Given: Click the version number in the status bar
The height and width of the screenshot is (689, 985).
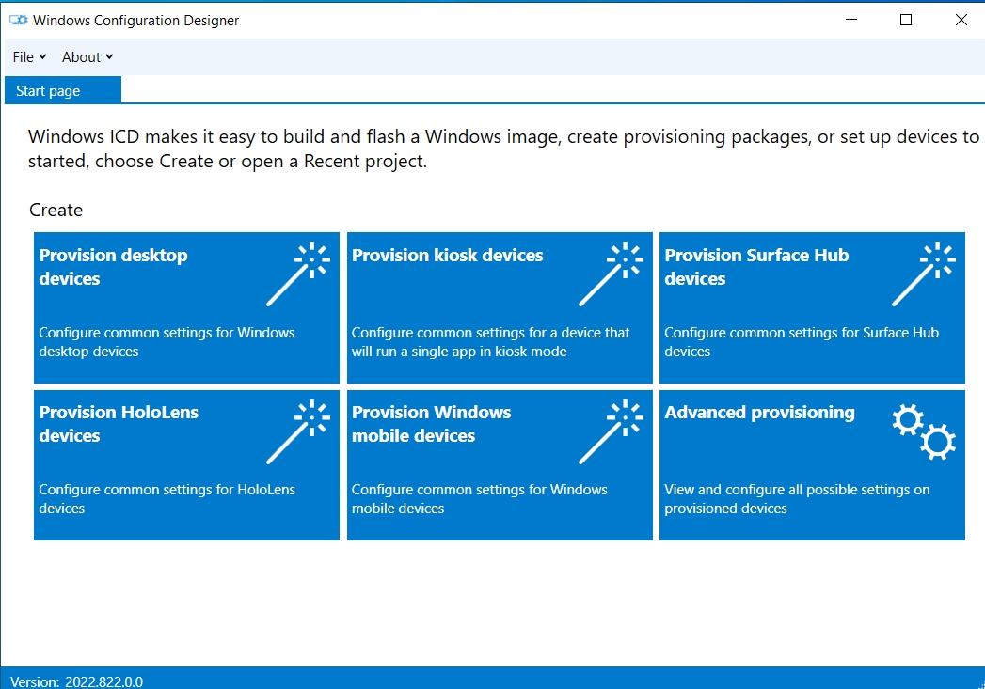Looking at the screenshot, I should click(x=105, y=681).
